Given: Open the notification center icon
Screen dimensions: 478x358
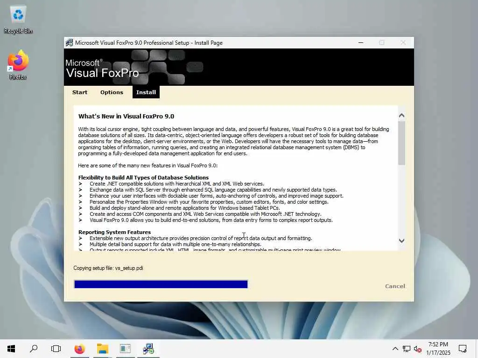Looking at the screenshot, I should (463, 349).
